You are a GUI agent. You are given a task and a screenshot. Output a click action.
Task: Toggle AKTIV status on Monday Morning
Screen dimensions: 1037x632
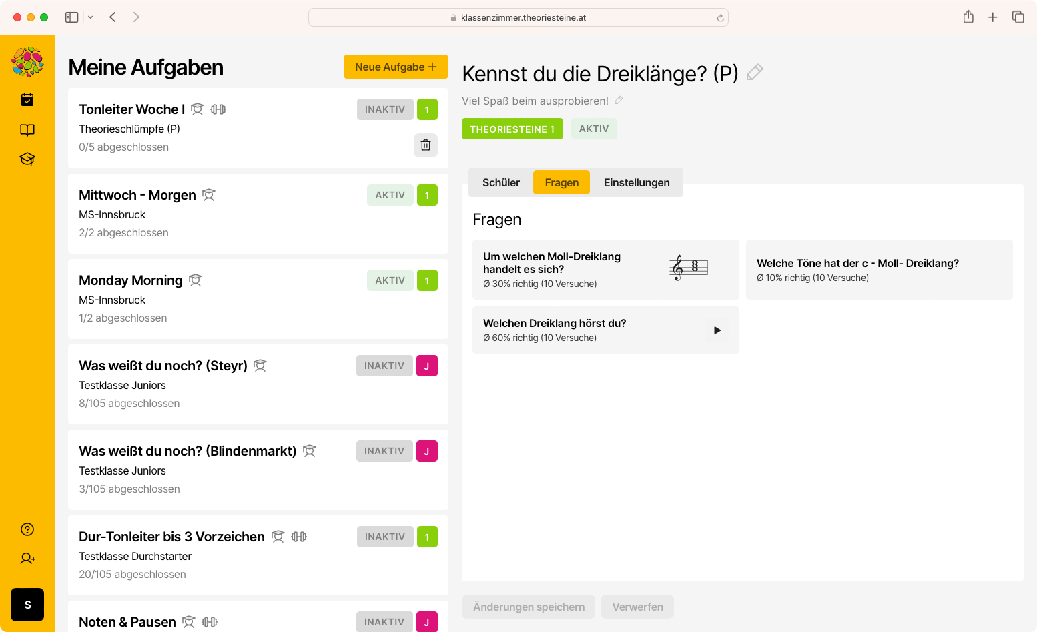click(x=390, y=280)
